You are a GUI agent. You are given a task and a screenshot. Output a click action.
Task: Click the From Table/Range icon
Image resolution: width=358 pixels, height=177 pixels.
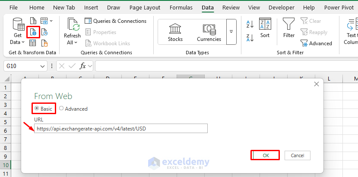tap(33, 43)
